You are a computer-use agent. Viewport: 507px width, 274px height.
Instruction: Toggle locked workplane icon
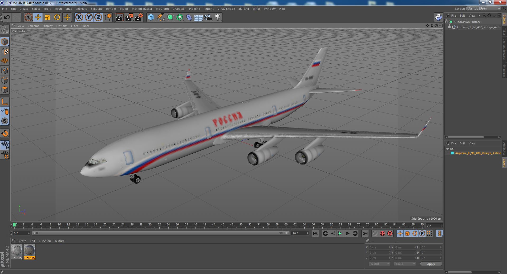pyautogui.click(x=5, y=145)
